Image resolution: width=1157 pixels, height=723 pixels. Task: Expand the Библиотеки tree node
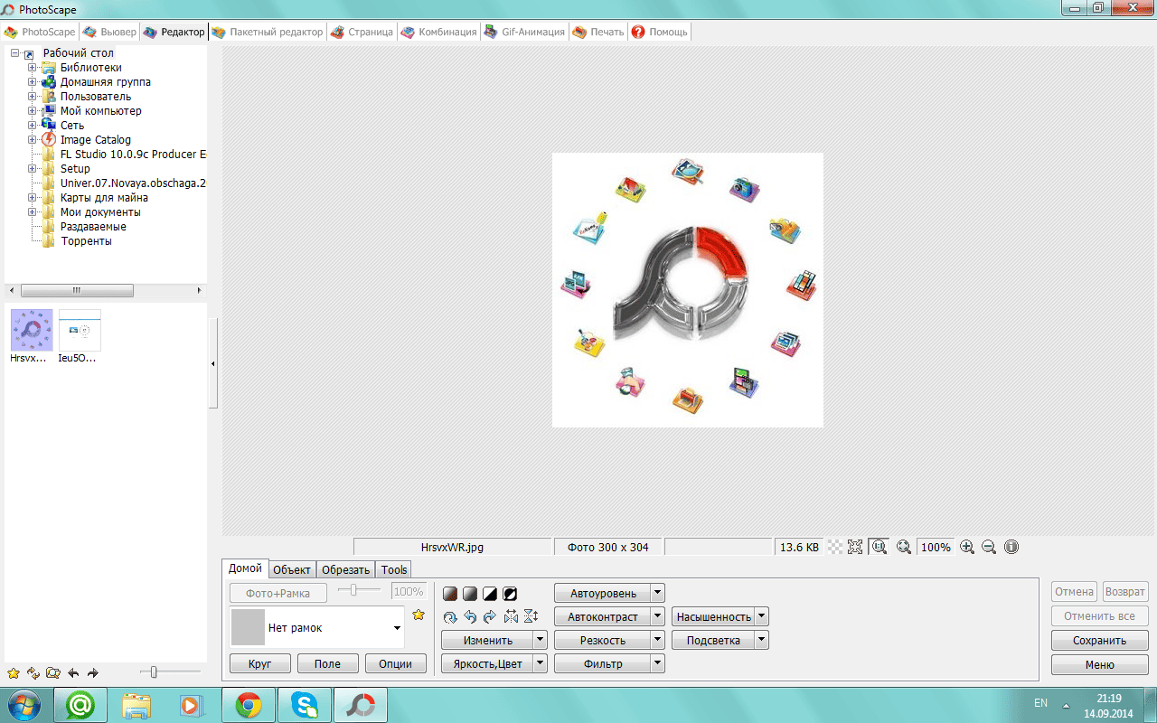tap(33, 68)
